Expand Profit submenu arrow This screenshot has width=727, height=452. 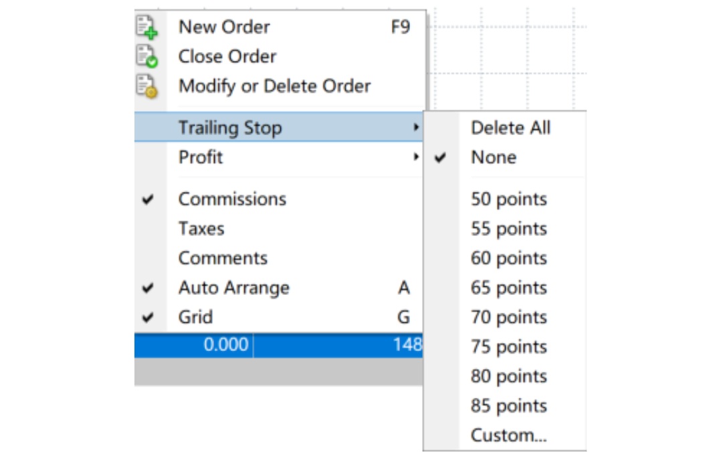coord(416,157)
